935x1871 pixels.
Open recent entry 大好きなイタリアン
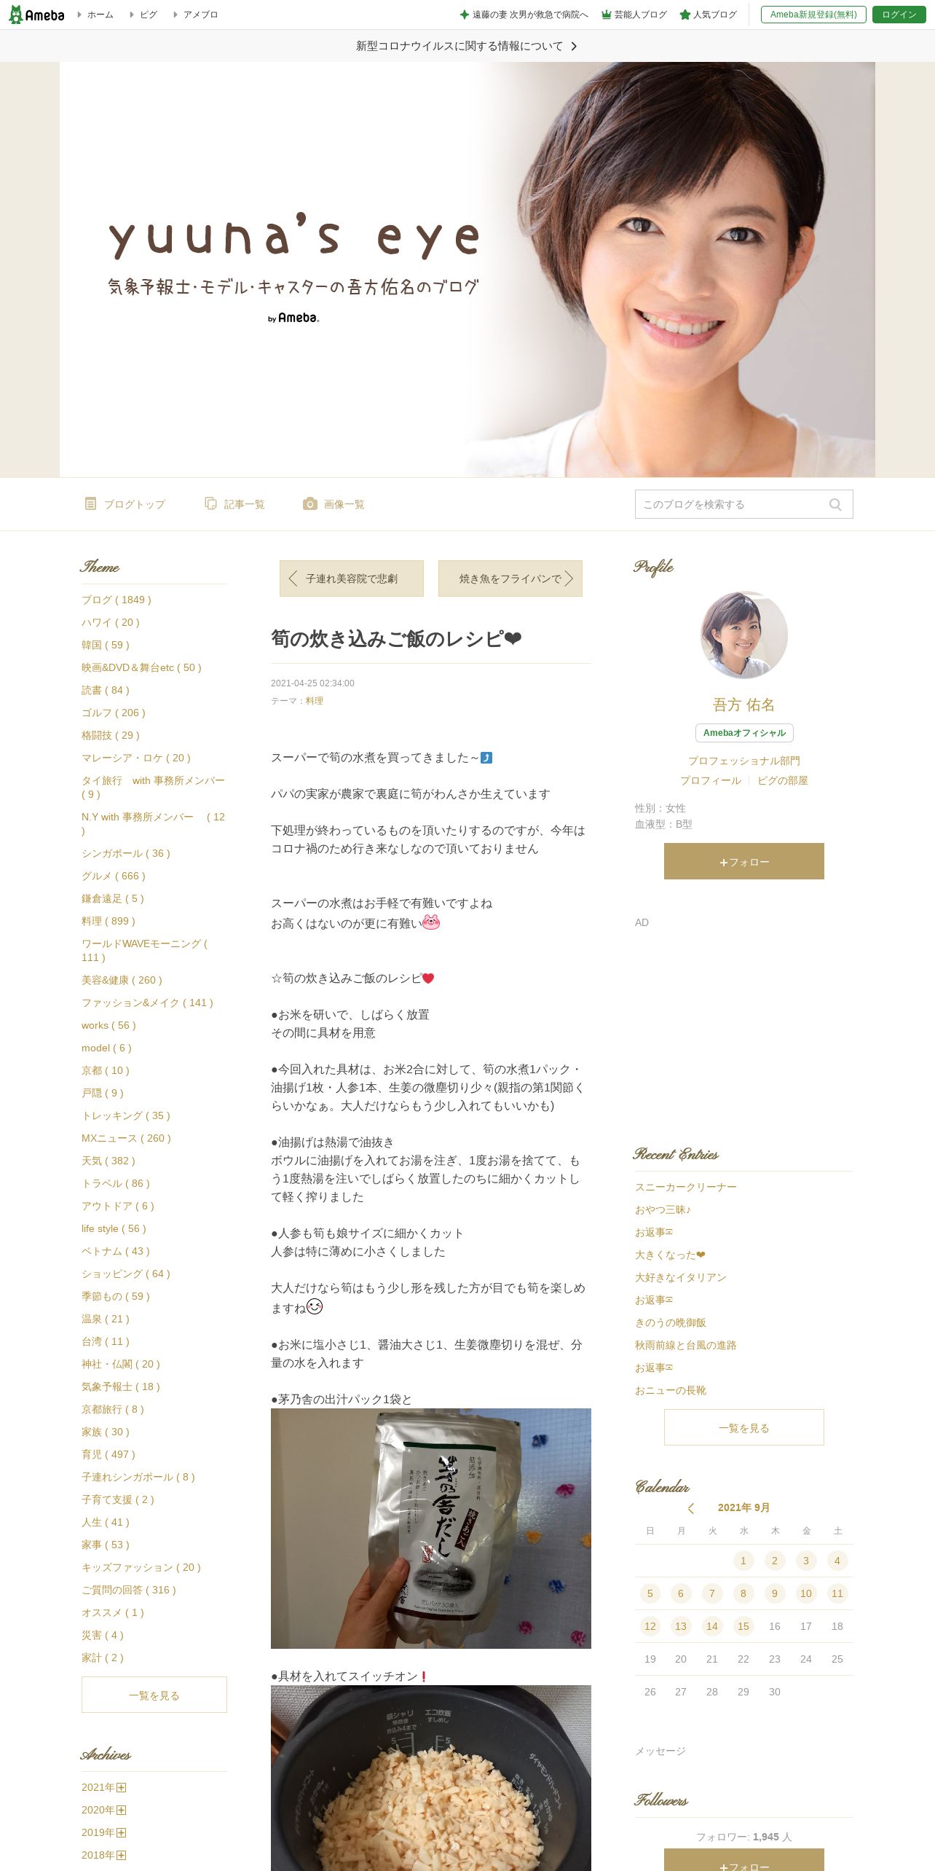pyautogui.click(x=681, y=1277)
